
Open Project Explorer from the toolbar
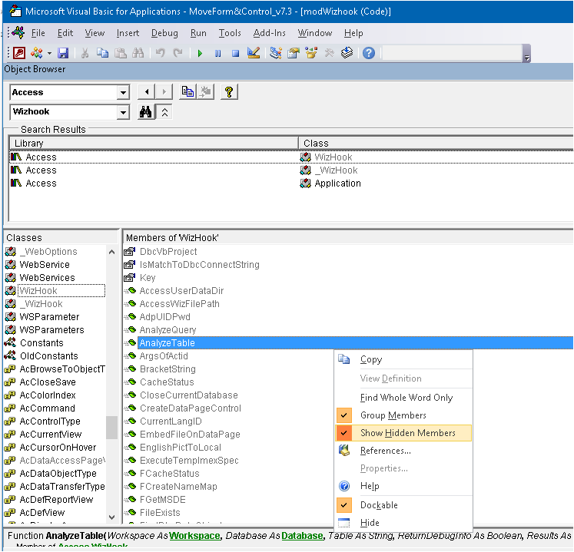click(x=276, y=53)
